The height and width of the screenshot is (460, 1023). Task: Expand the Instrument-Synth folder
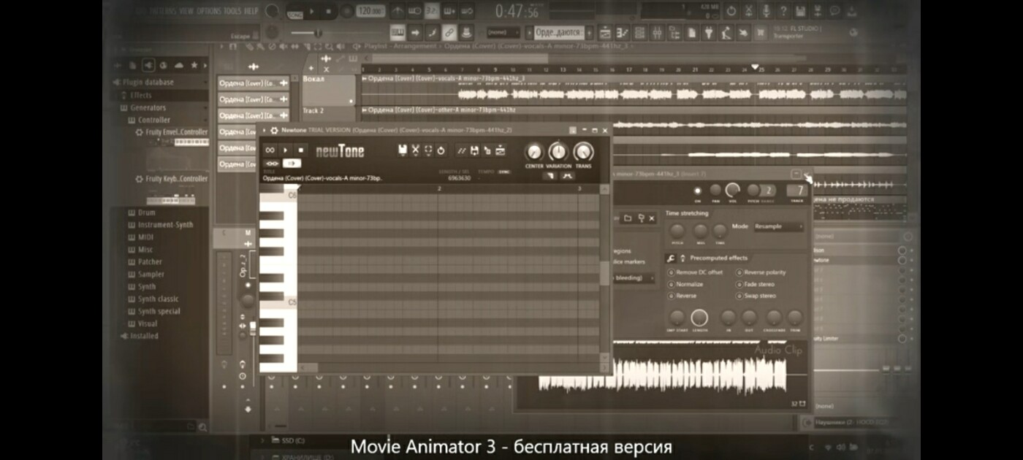point(160,225)
